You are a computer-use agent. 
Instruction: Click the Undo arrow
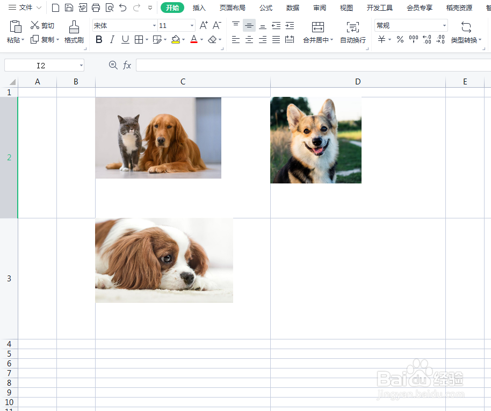pyautogui.click(x=122, y=8)
